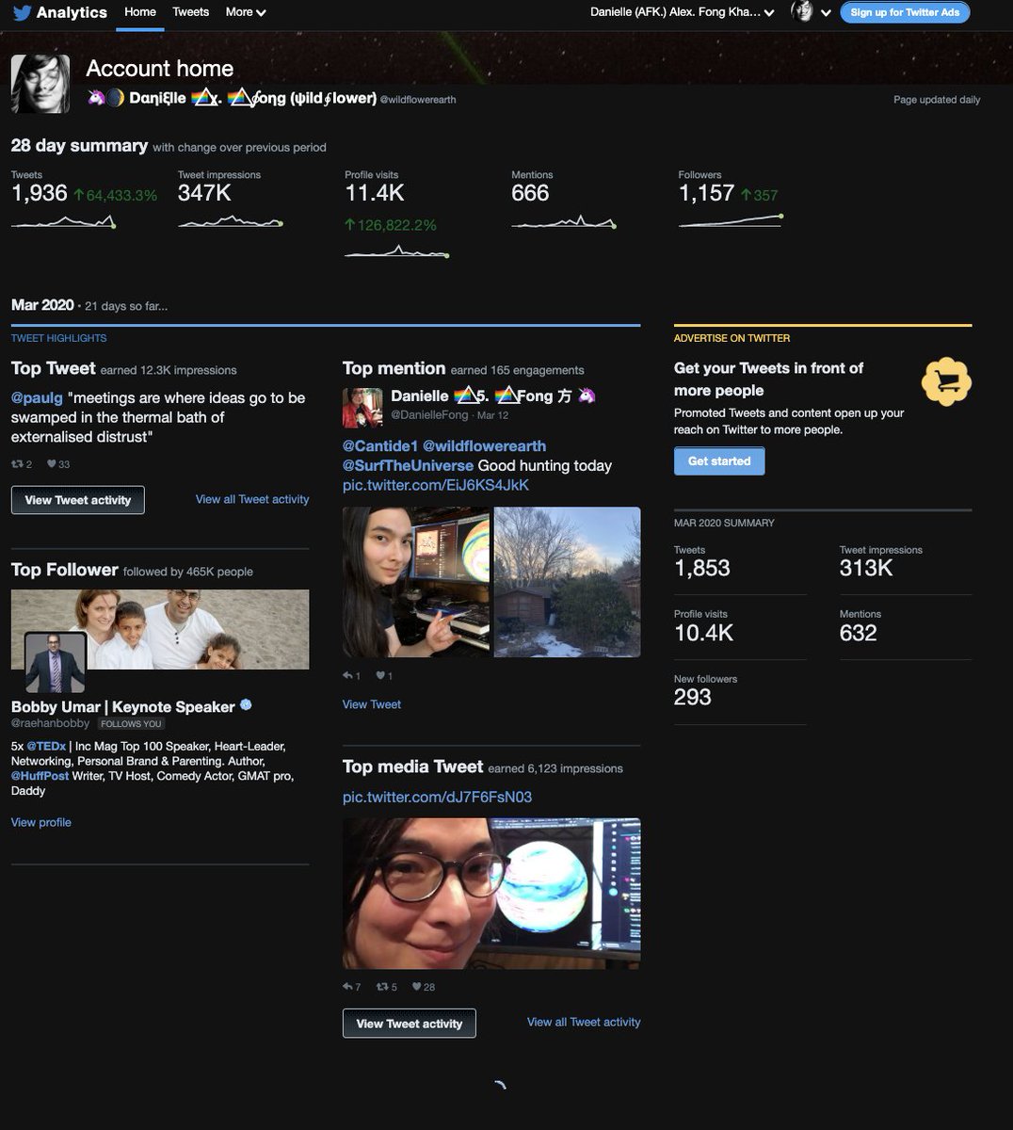Click Sign up for Twitter Ads
The image size is (1013, 1130).
click(905, 12)
